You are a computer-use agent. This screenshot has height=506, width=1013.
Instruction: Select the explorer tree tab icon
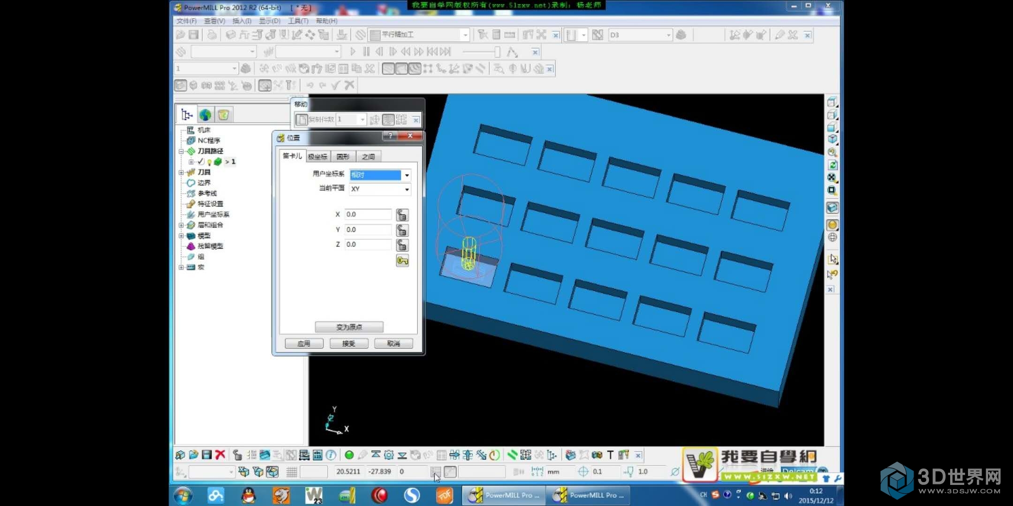[187, 115]
